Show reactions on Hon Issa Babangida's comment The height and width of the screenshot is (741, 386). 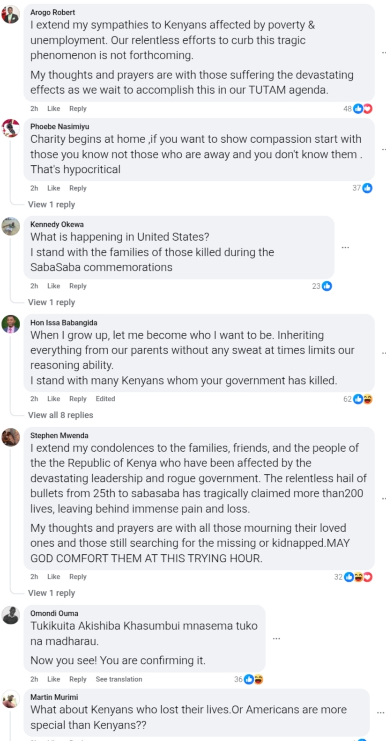tap(358, 399)
